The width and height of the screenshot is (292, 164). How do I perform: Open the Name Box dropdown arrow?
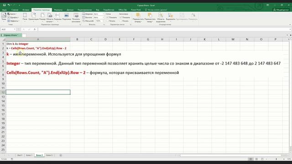point(15,29)
